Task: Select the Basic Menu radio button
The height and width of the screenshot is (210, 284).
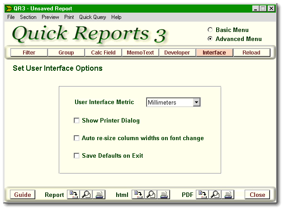Action: click(210, 30)
